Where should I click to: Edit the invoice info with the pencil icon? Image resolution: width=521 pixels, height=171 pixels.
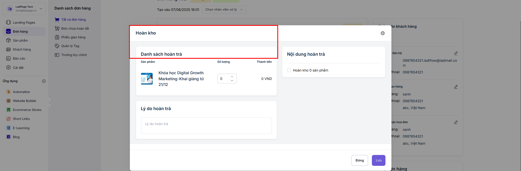point(456,122)
